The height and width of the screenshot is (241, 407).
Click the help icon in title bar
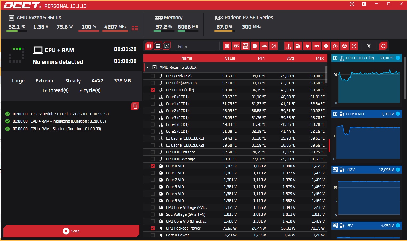click(352, 4)
